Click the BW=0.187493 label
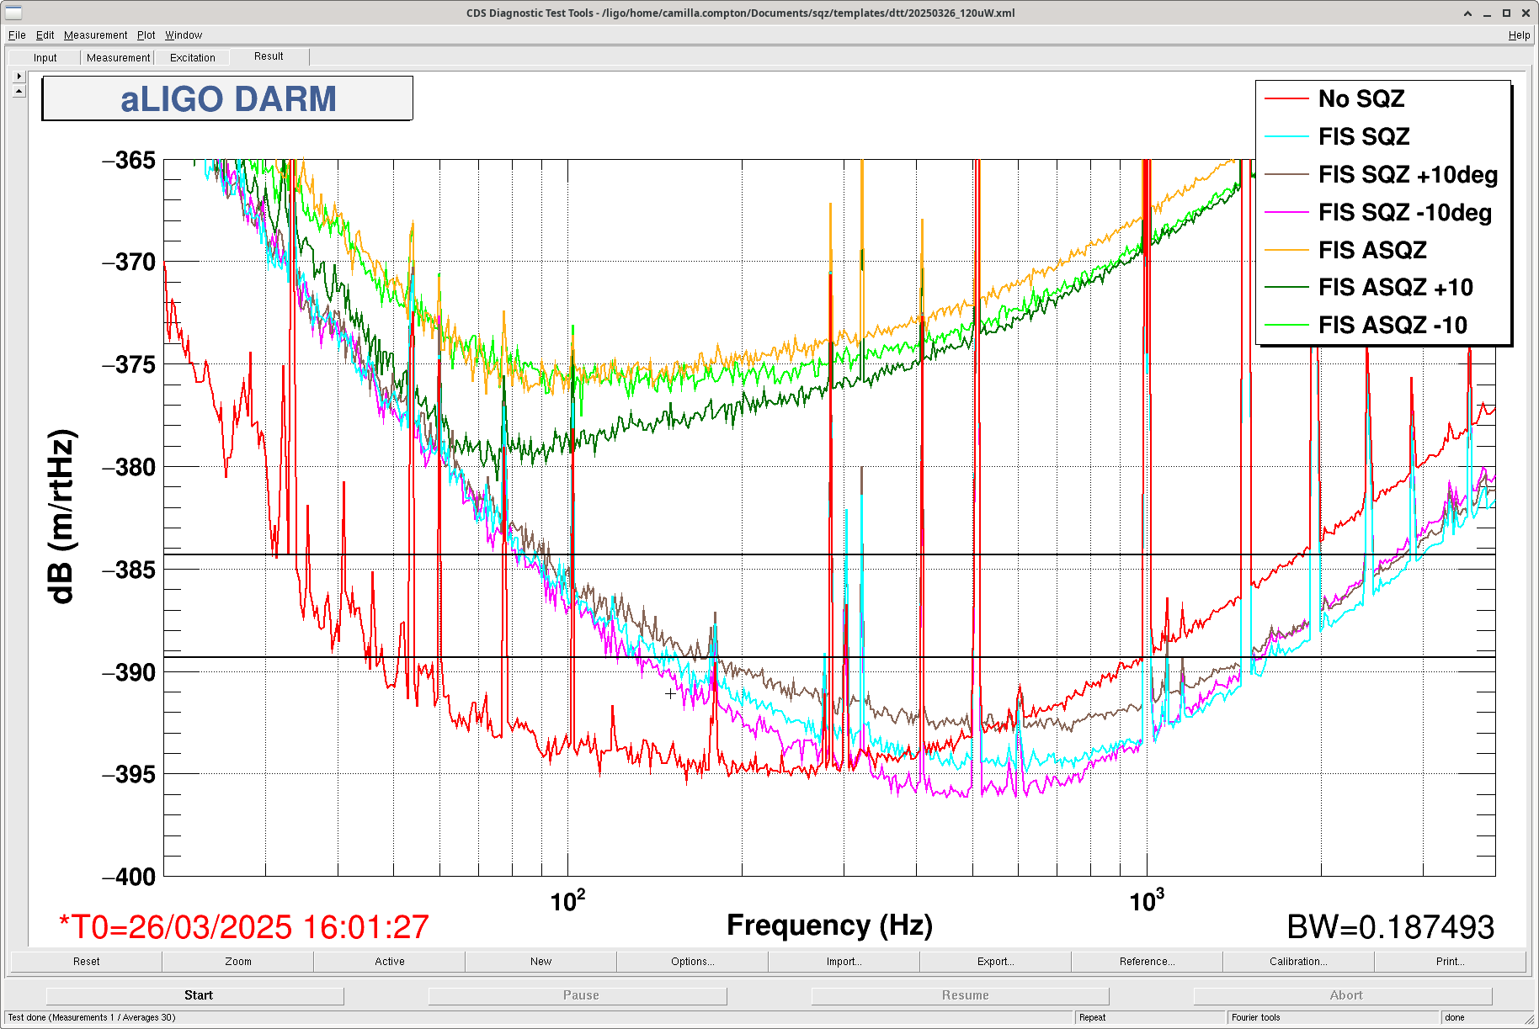 pyautogui.click(x=1390, y=927)
